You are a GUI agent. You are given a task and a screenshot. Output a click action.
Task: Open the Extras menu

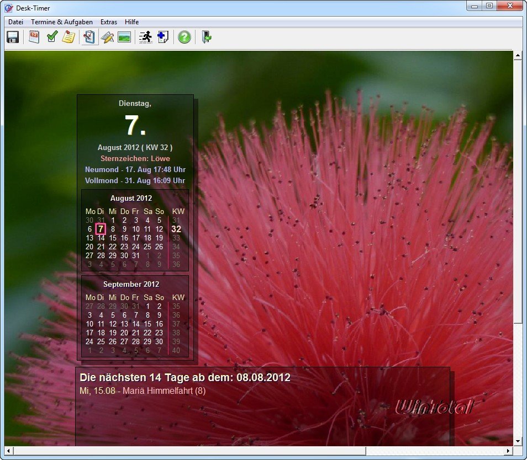(x=109, y=22)
